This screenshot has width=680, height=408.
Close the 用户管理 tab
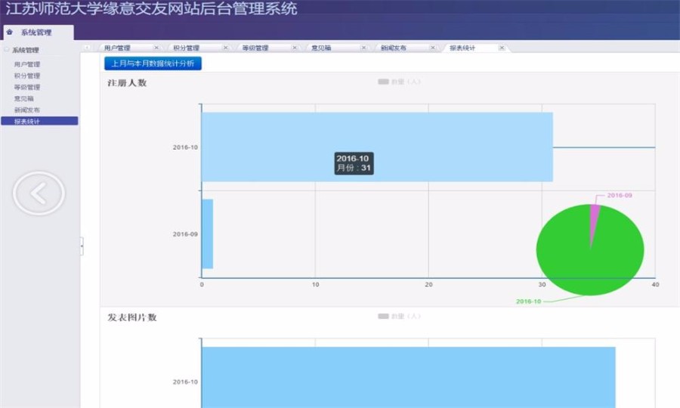(x=156, y=48)
